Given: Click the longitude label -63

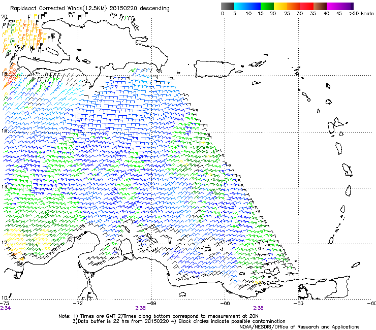Looking at the screenshot, I should point(298,304).
